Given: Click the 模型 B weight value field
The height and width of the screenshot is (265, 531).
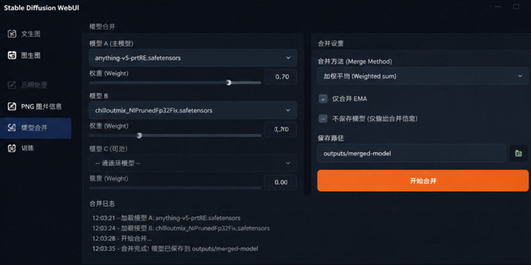Looking at the screenshot, I should tap(281, 130).
